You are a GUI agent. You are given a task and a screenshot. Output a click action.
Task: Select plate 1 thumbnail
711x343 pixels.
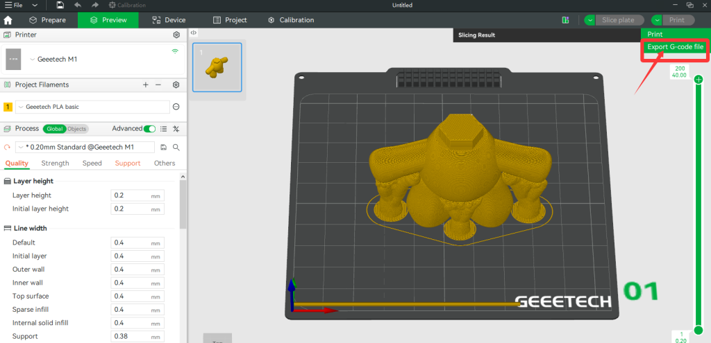click(x=217, y=67)
